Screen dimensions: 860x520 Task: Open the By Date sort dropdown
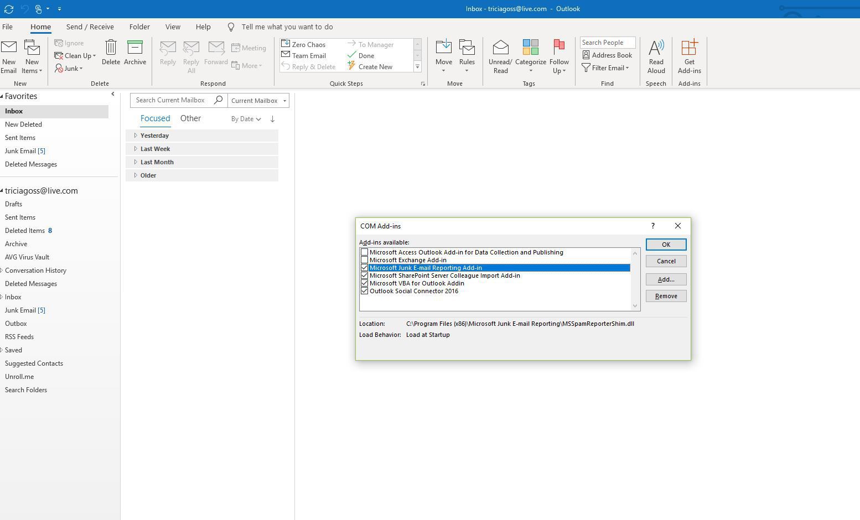[x=246, y=119]
